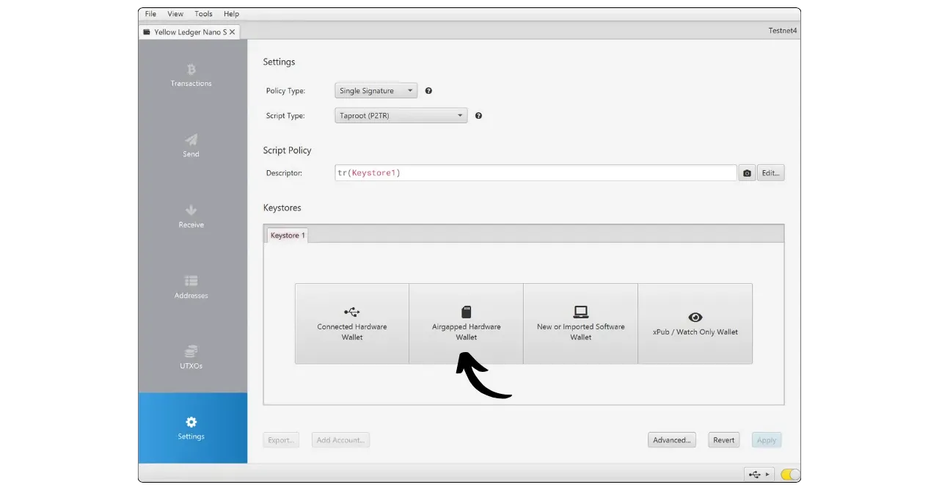Viewport: 939px width, 490px height.
Task: Click the camera icon beside Descriptor
Action: point(747,173)
